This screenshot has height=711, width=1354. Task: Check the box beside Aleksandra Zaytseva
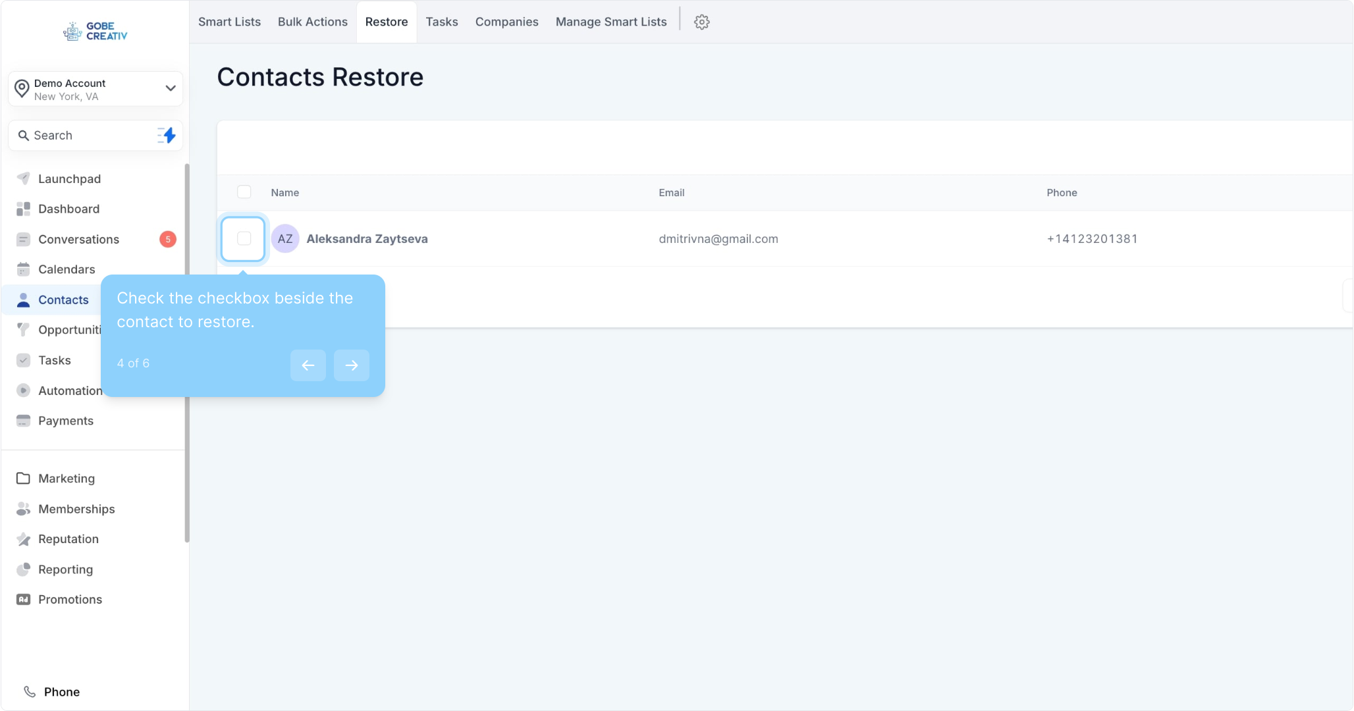tap(244, 238)
